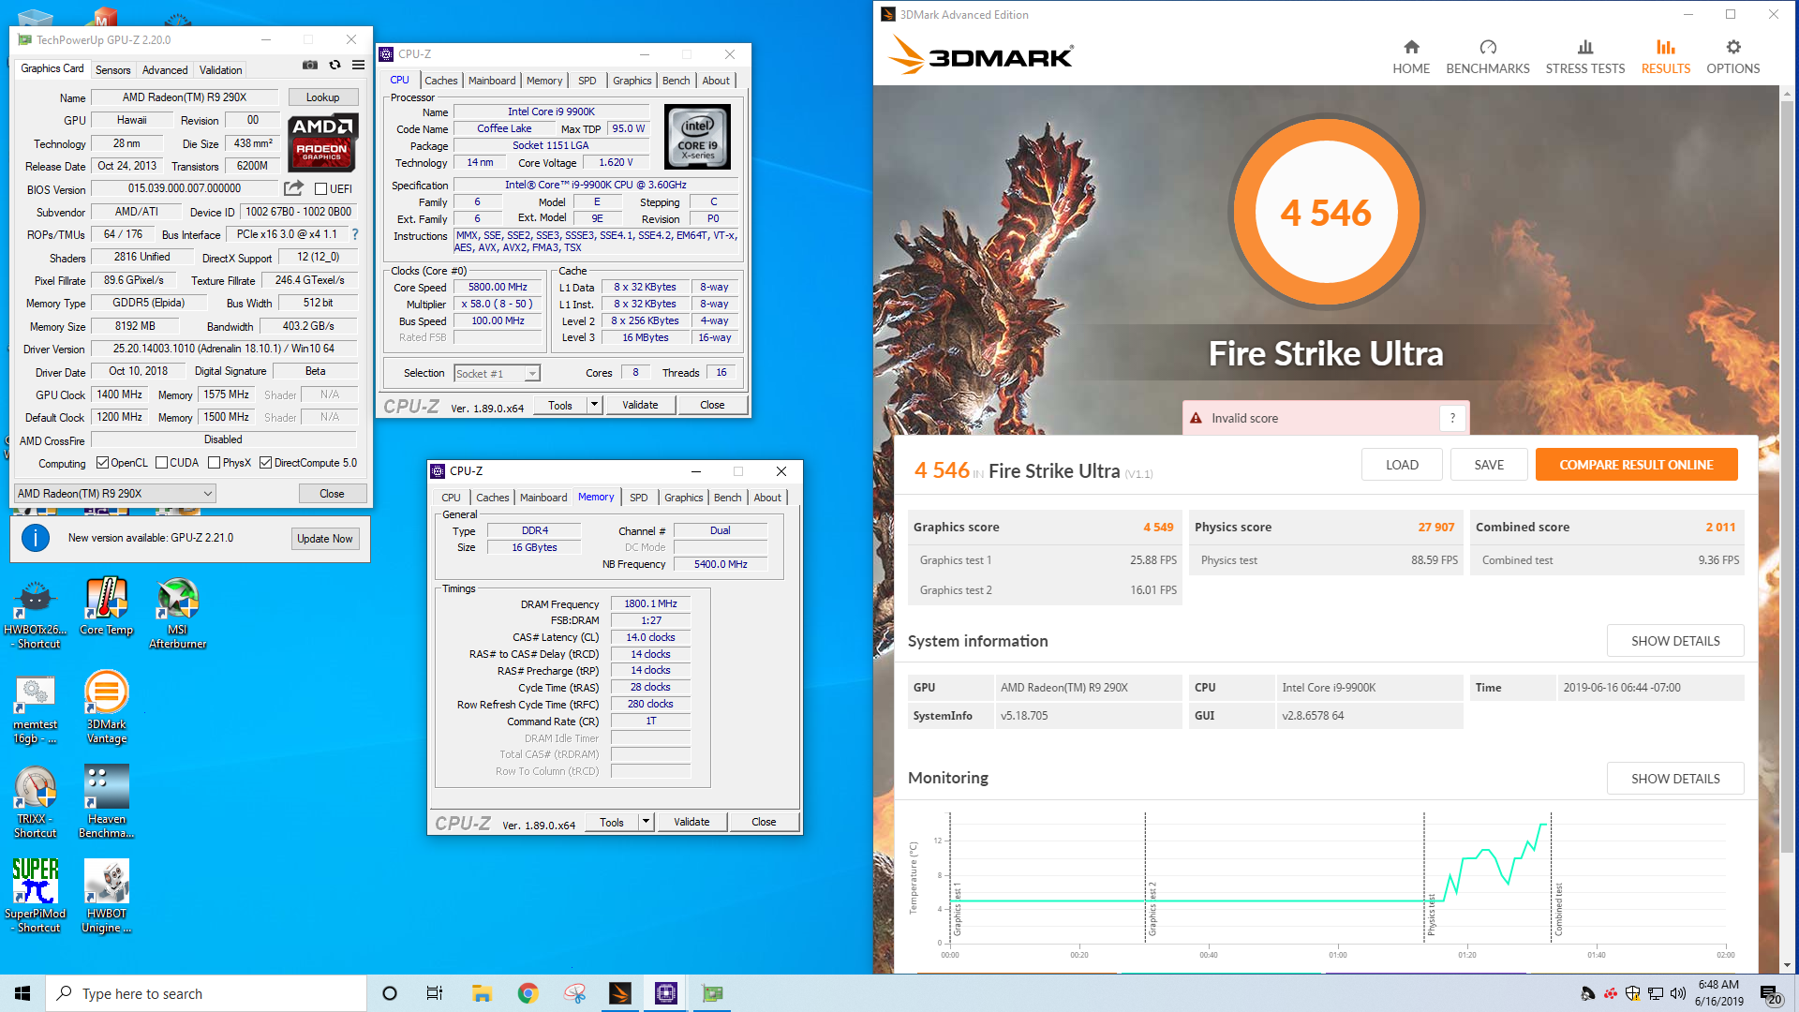Toggle the DirectCompute 5.0 checkbox

pyautogui.click(x=266, y=463)
